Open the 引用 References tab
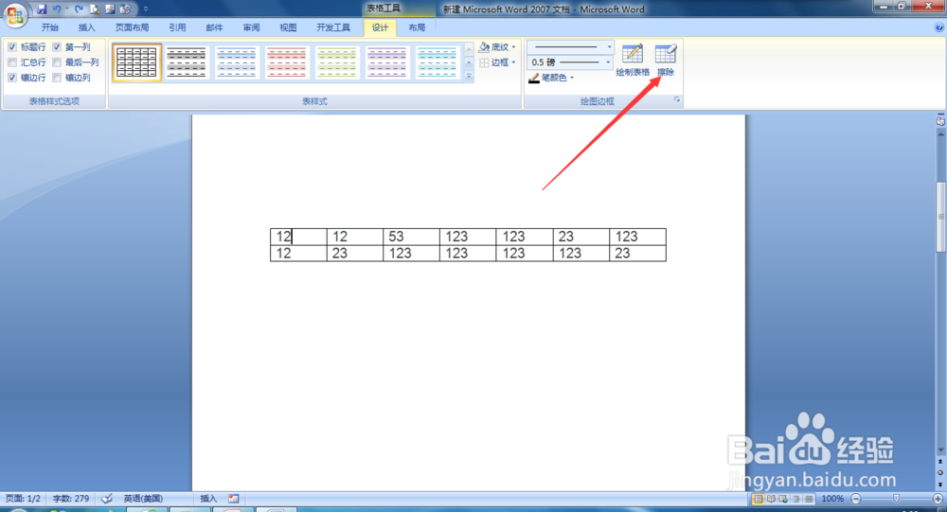The width and height of the screenshot is (947, 512). point(178,27)
